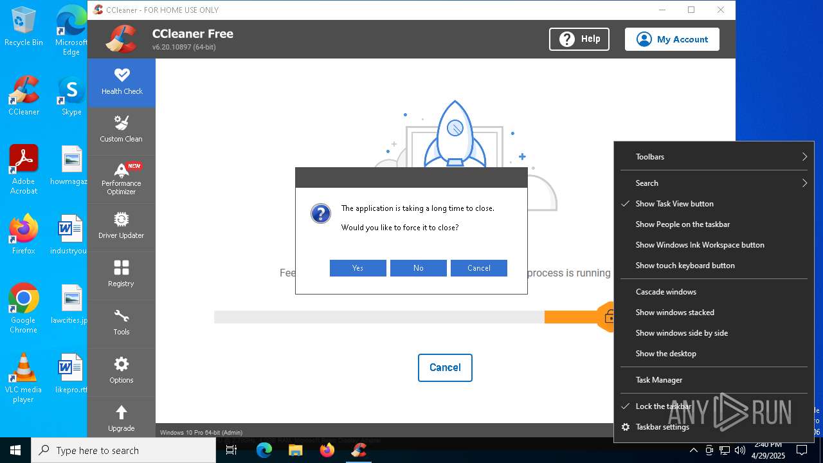Open the howmagaz image file
This screenshot has height=463, width=823.
coord(71,165)
